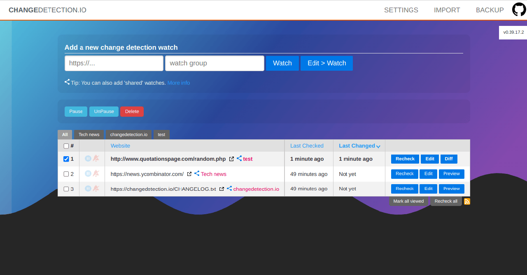Pause the changedetection.io CHANGELOG watch icon
The height and width of the screenshot is (275, 527).
coord(88,189)
